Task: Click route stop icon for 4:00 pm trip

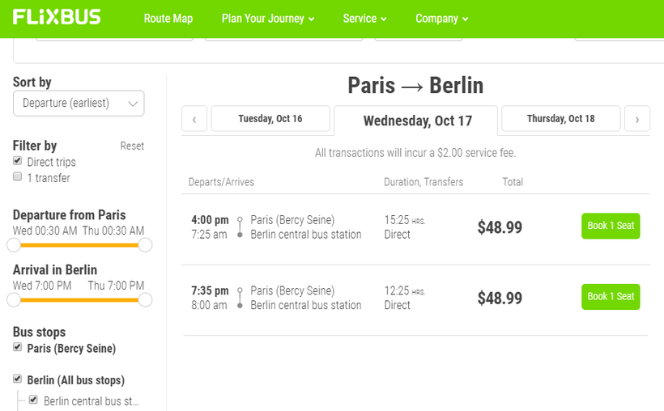Action: [x=240, y=227]
